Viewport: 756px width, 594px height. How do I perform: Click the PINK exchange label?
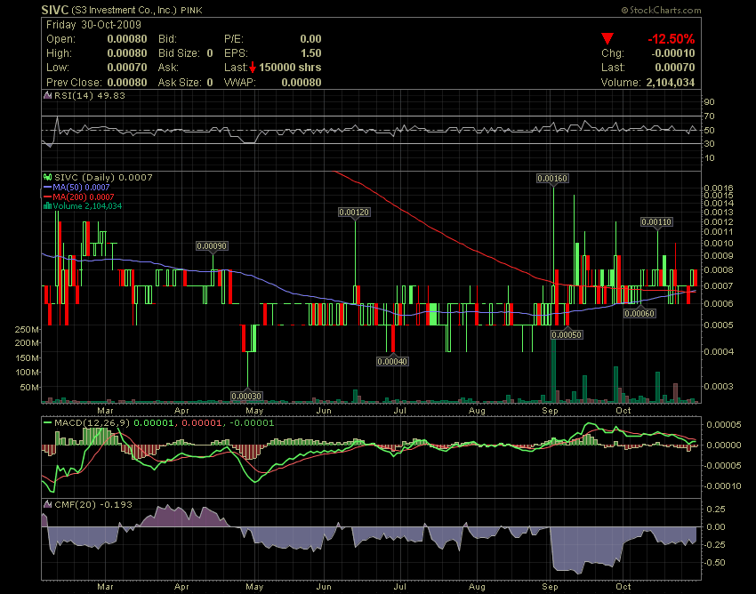click(x=192, y=11)
